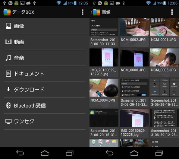
Task: Open Screenshot_2013-06-29-12-26 thumbnail
Action: [164, 118]
